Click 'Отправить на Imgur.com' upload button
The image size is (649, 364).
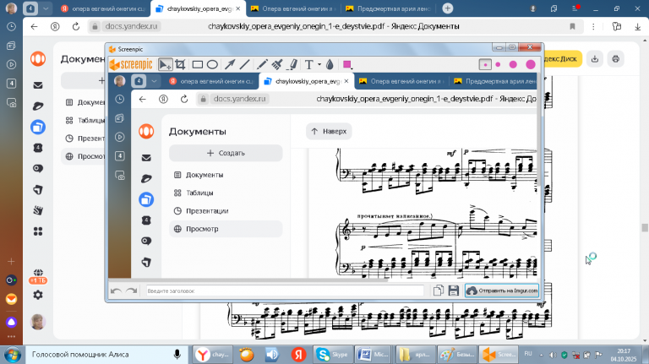[x=502, y=291]
